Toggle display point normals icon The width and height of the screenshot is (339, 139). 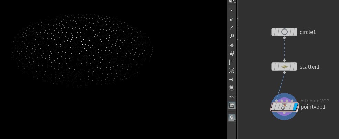(x=231, y=19)
